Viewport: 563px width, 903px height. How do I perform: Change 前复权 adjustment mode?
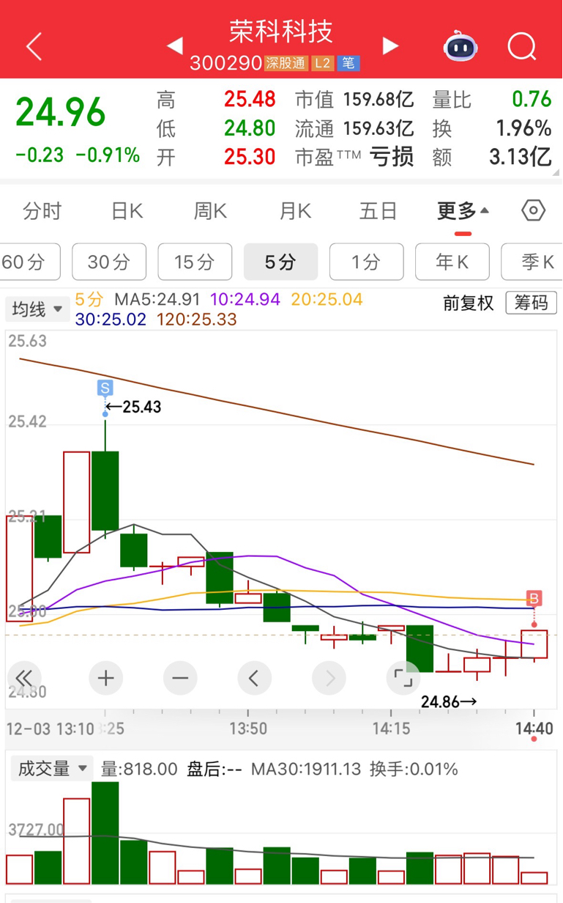[x=469, y=303]
